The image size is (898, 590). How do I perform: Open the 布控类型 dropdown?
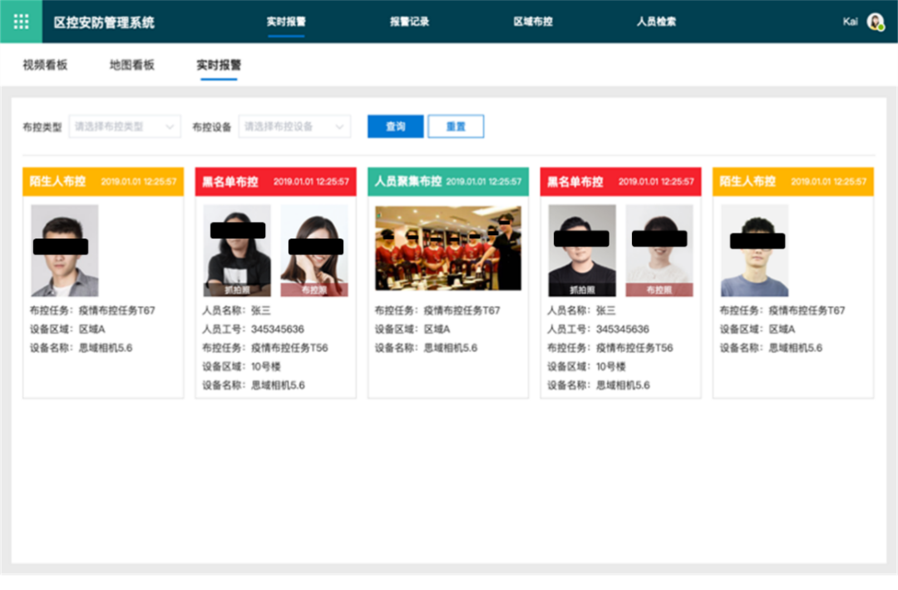click(x=125, y=127)
